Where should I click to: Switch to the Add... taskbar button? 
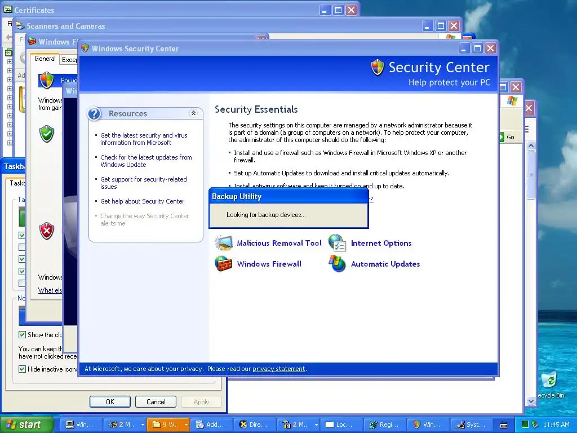[x=211, y=425]
